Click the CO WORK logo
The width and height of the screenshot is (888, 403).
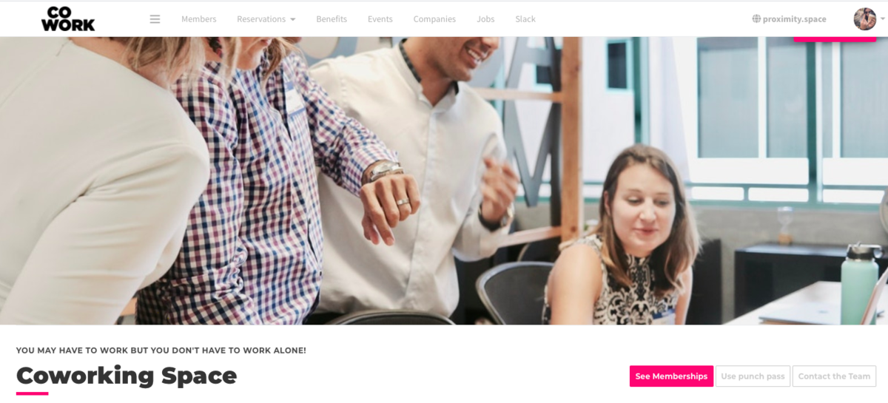point(68,18)
